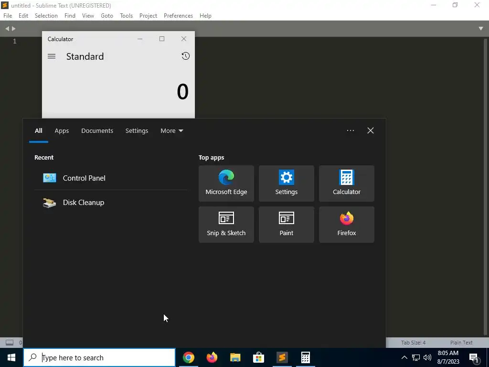This screenshot has width=489, height=367.
Task: Close the Calculator window
Action: point(184,39)
